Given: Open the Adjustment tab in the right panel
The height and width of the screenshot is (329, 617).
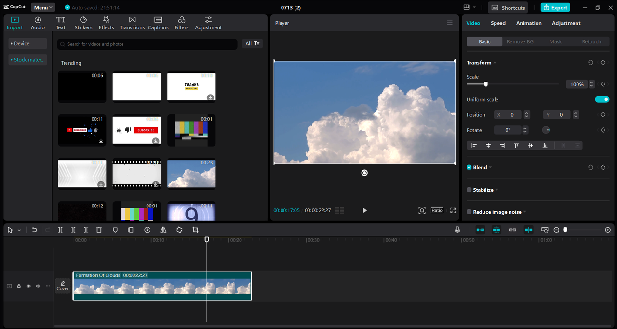Looking at the screenshot, I should tap(566, 23).
